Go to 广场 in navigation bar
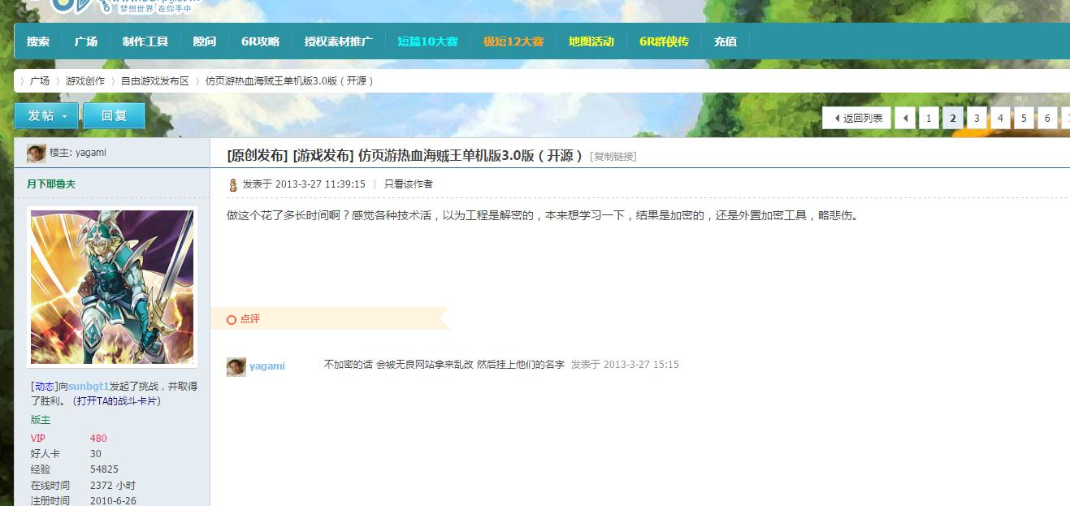1070x506 pixels. 86,41
